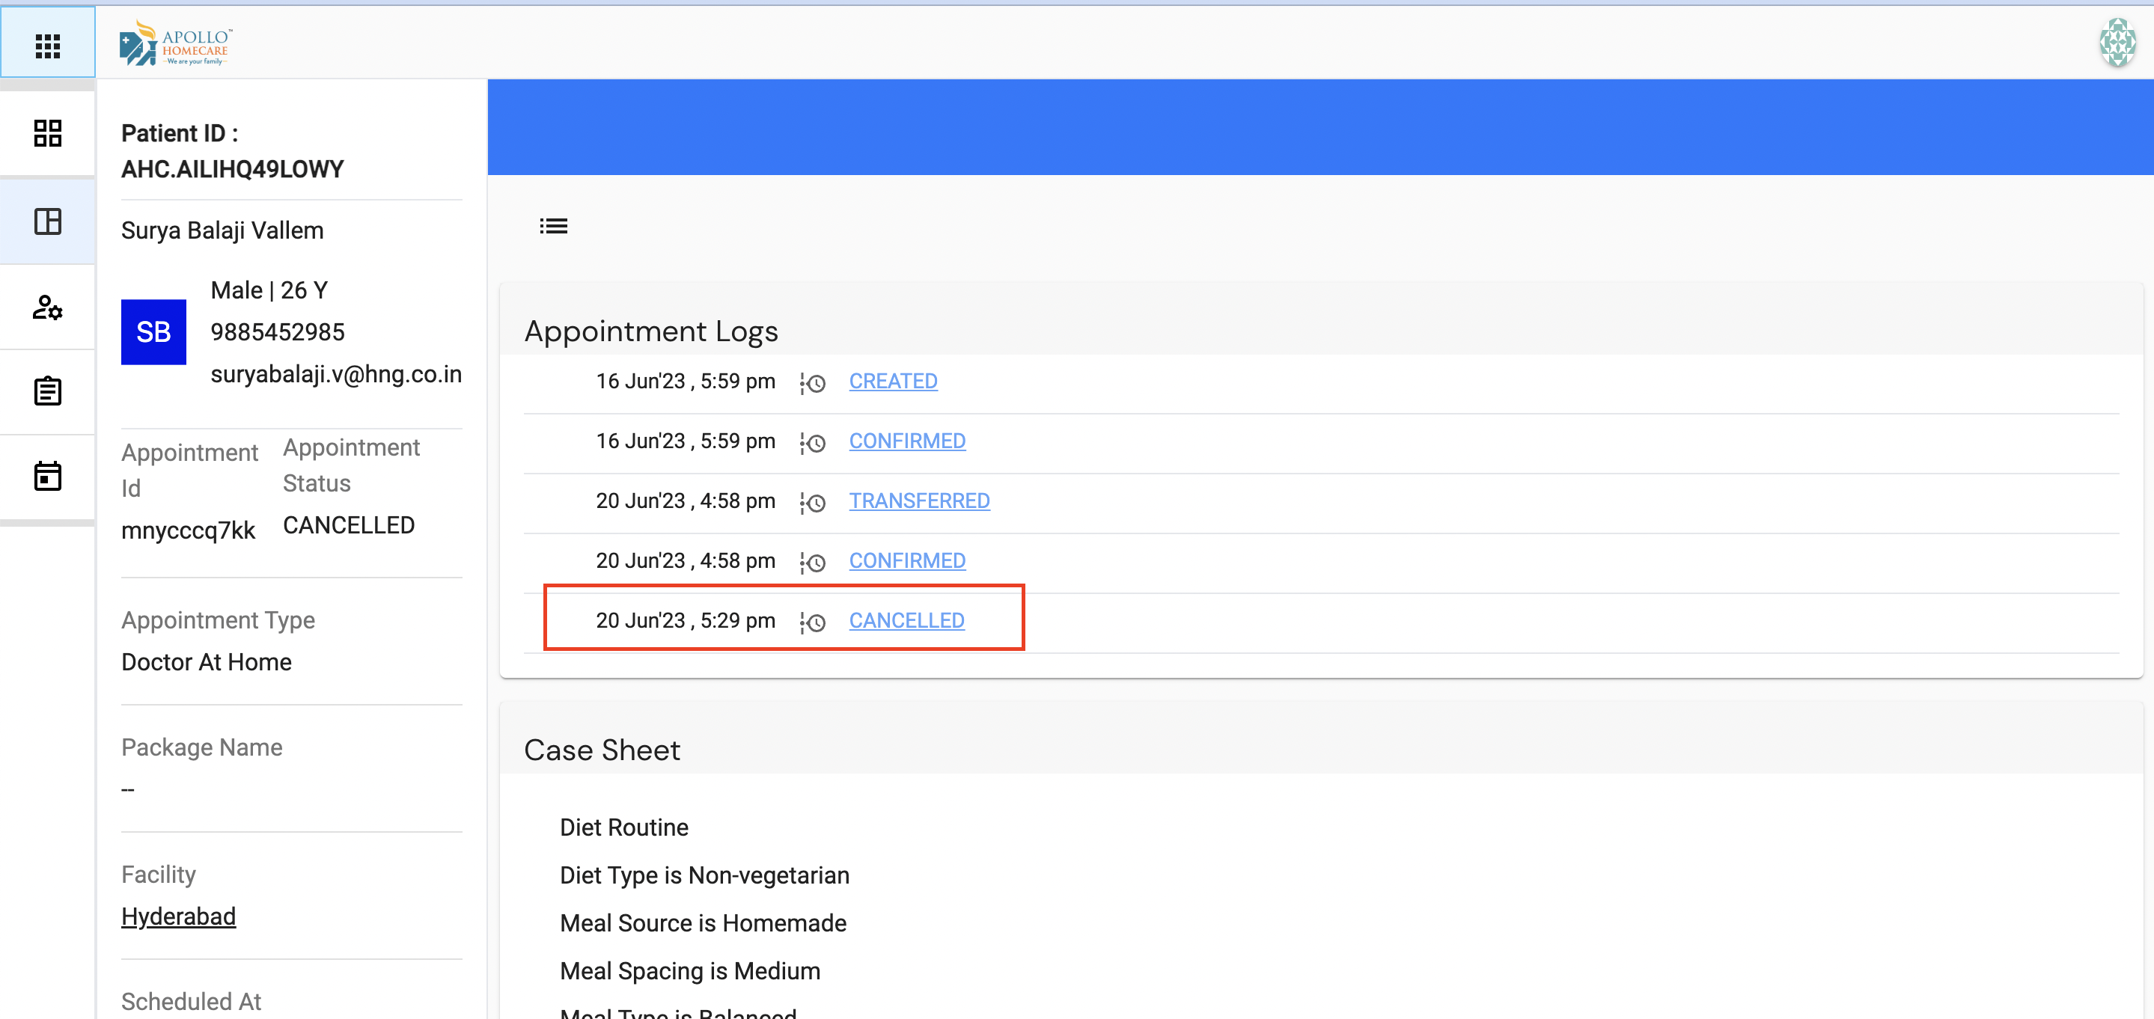The height and width of the screenshot is (1019, 2154).
Task: Select the dashboard icon in the sidebar
Action: (48, 132)
